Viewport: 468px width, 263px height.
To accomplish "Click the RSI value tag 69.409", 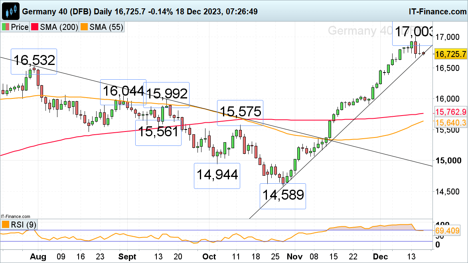I will point(447,230).
